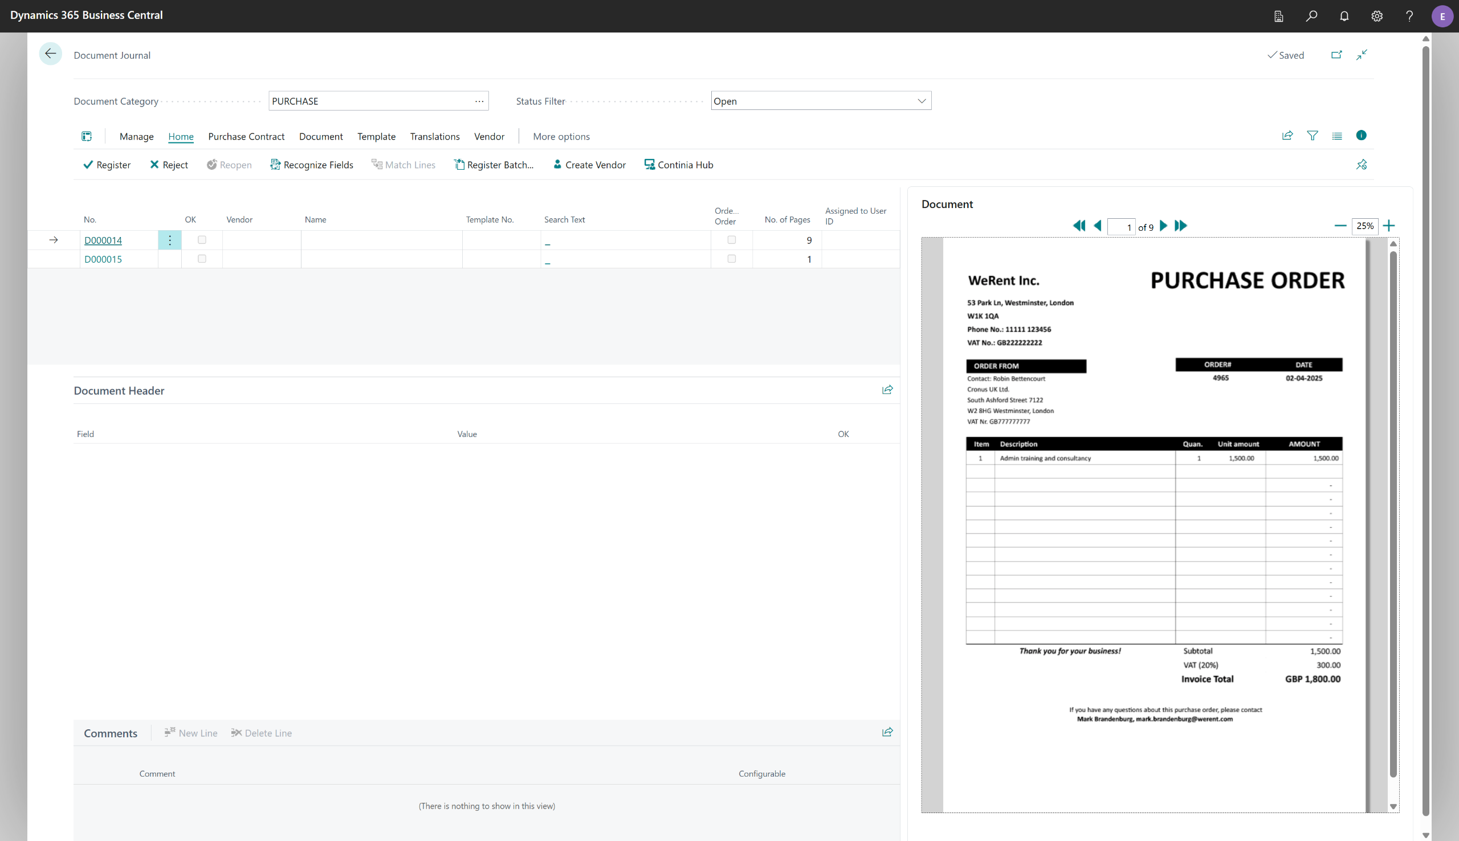Click Delete Line in Comments

pyautogui.click(x=262, y=733)
